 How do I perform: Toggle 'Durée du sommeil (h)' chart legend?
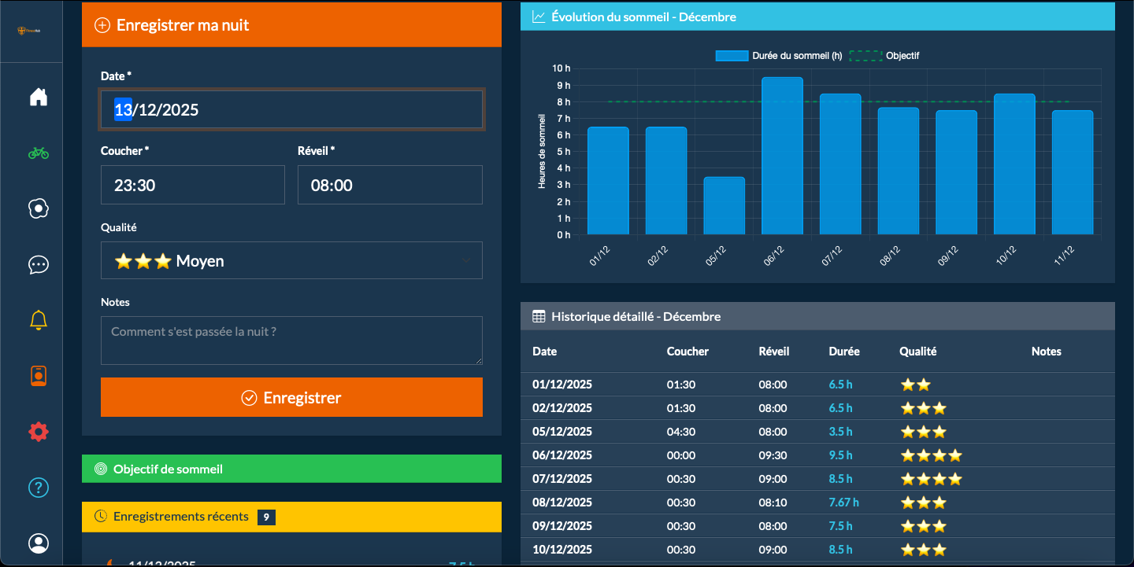[778, 56]
